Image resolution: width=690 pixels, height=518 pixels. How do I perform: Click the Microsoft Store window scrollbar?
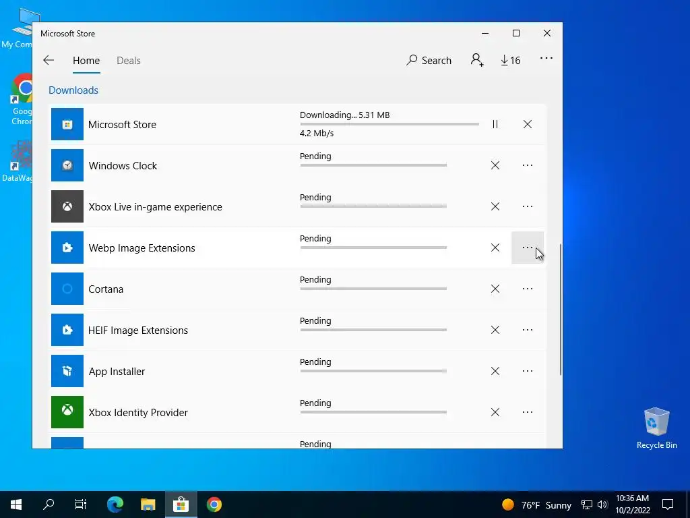pos(560,309)
